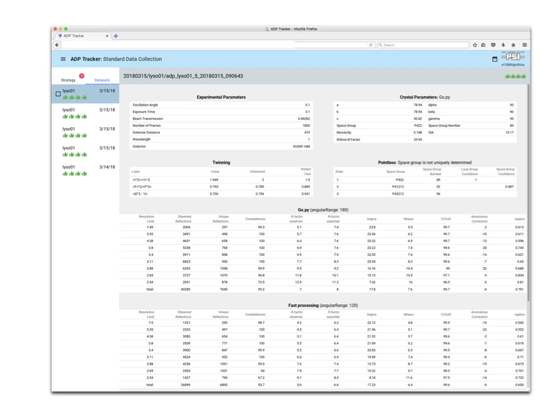Click the browser URL address bar
549x412 pixels.
[213, 45]
